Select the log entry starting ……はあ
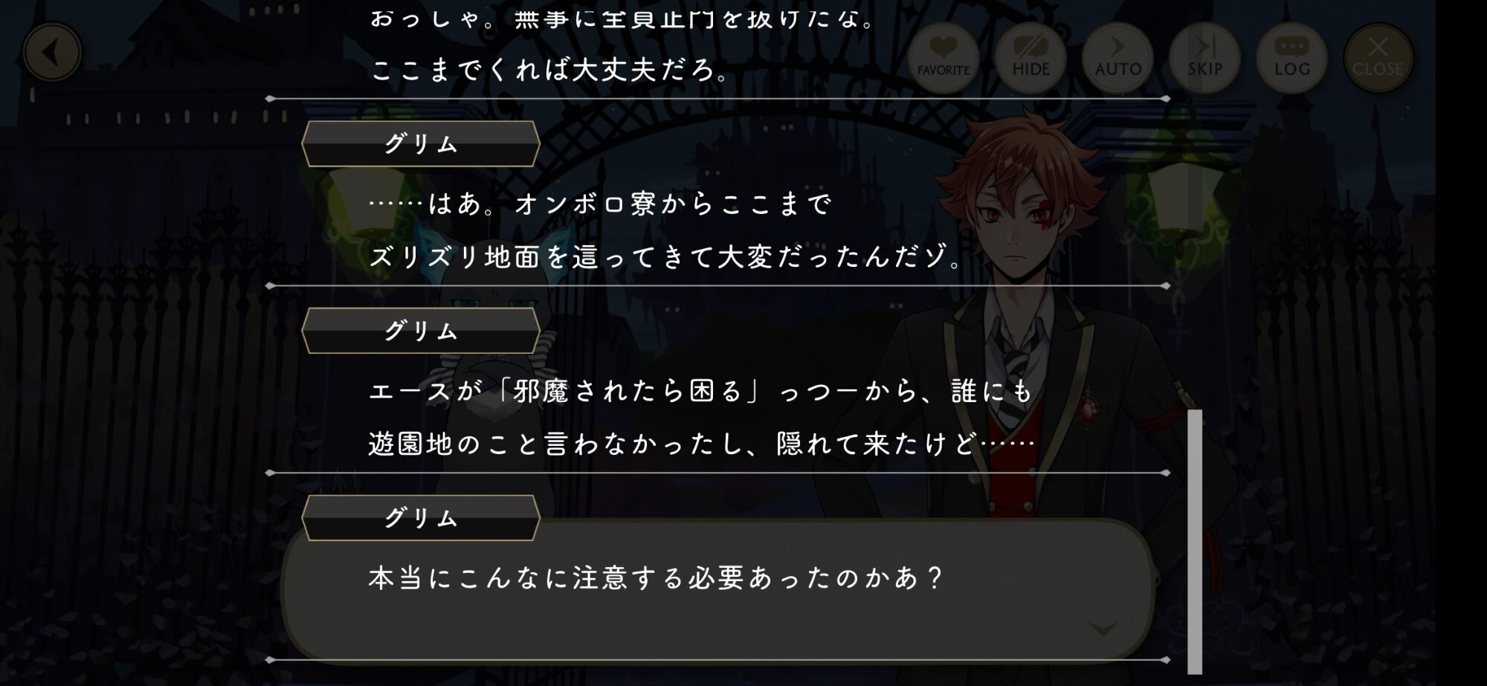This screenshot has width=1487, height=686. tap(665, 230)
